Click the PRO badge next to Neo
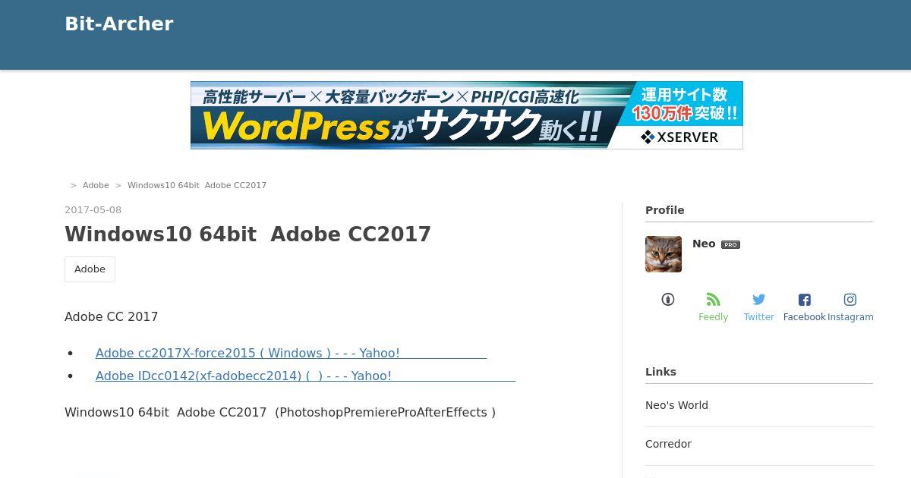Image resolution: width=911 pixels, height=478 pixels. point(730,244)
